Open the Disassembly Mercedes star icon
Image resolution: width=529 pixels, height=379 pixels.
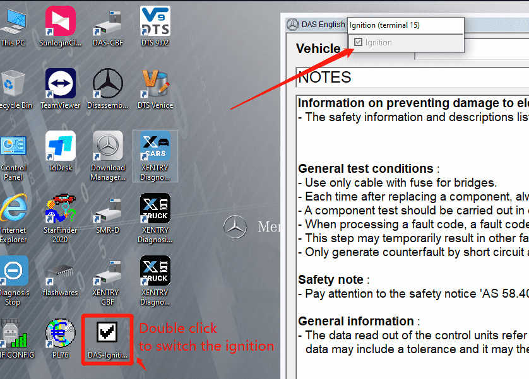pyautogui.click(x=108, y=89)
